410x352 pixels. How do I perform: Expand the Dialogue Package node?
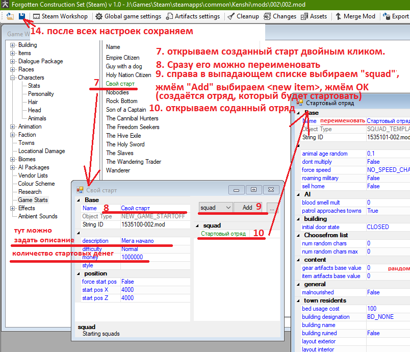pos(12,61)
